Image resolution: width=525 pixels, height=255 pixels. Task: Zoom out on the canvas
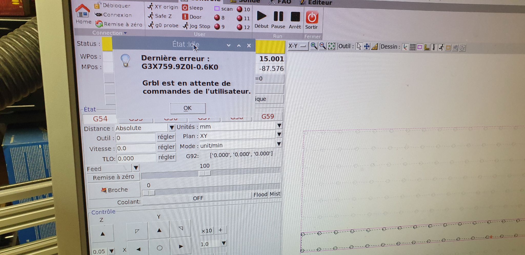click(322, 46)
